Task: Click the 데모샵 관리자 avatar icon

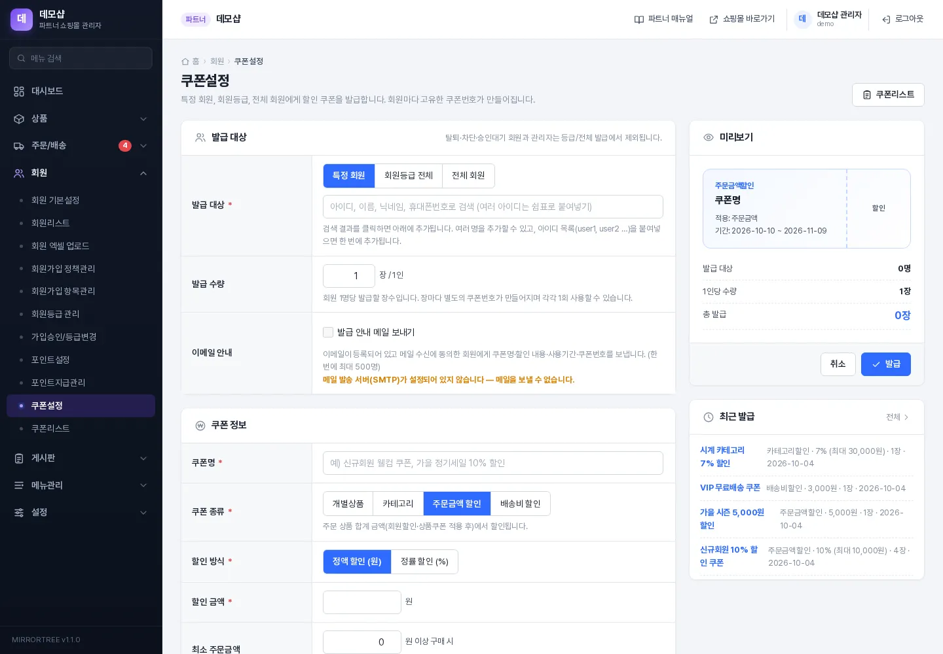Action: (802, 19)
